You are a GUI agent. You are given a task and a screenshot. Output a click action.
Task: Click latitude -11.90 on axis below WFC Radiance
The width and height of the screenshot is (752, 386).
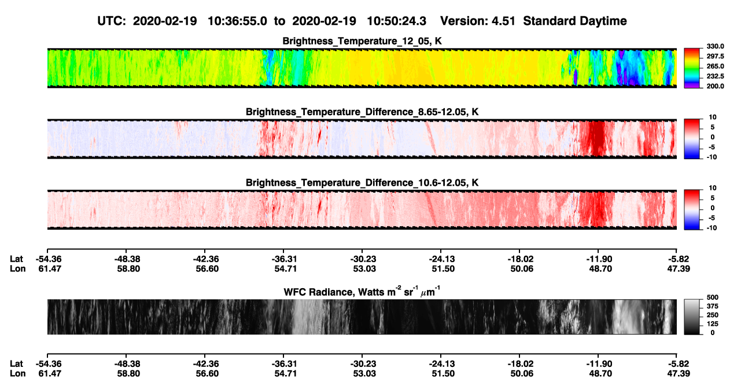598,364
